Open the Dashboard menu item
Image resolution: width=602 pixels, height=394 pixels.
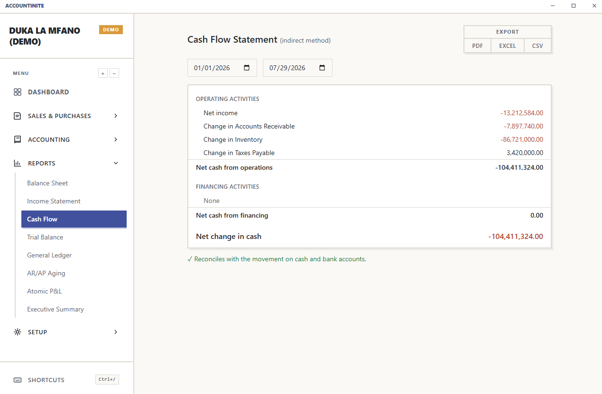[66, 92]
